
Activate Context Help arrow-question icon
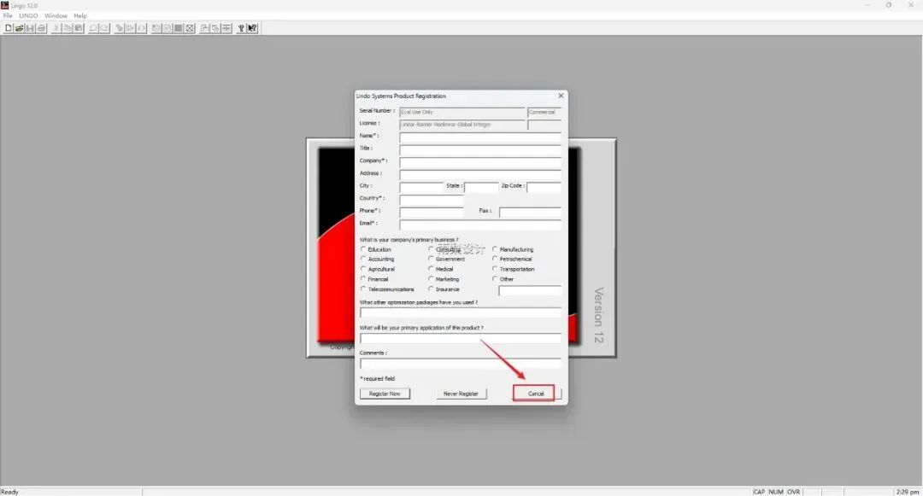click(x=252, y=27)
